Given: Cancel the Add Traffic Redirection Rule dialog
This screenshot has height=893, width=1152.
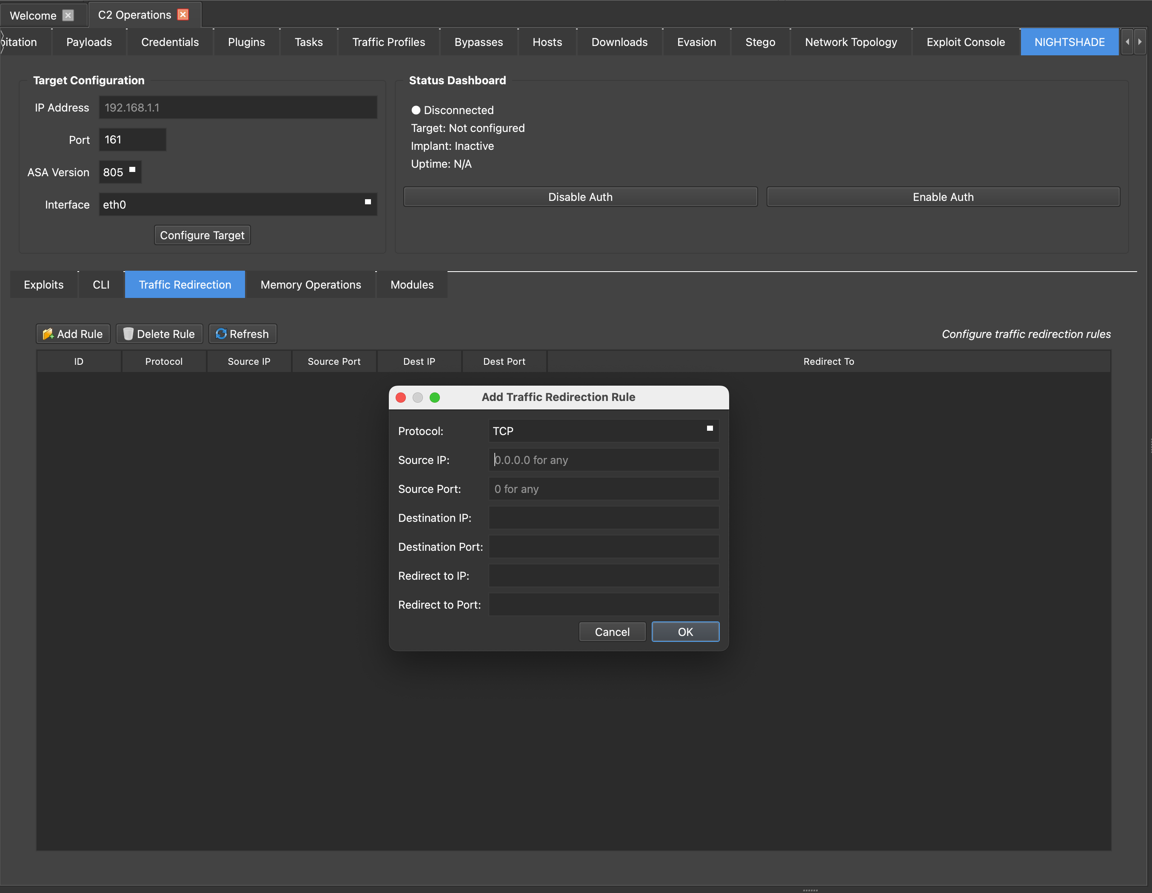Looking at the screenshot, I should [x=612, y=632].
